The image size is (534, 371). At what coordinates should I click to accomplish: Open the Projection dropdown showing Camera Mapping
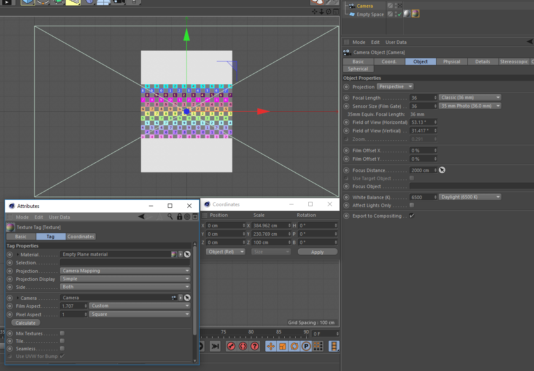tap(125, 271)
